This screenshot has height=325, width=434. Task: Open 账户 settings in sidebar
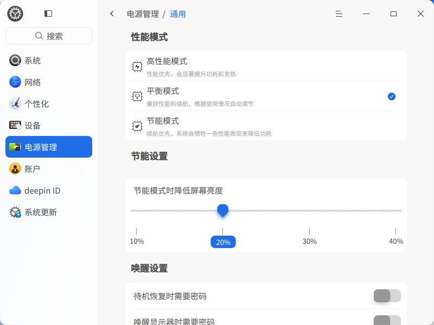(x=49, y=168)
